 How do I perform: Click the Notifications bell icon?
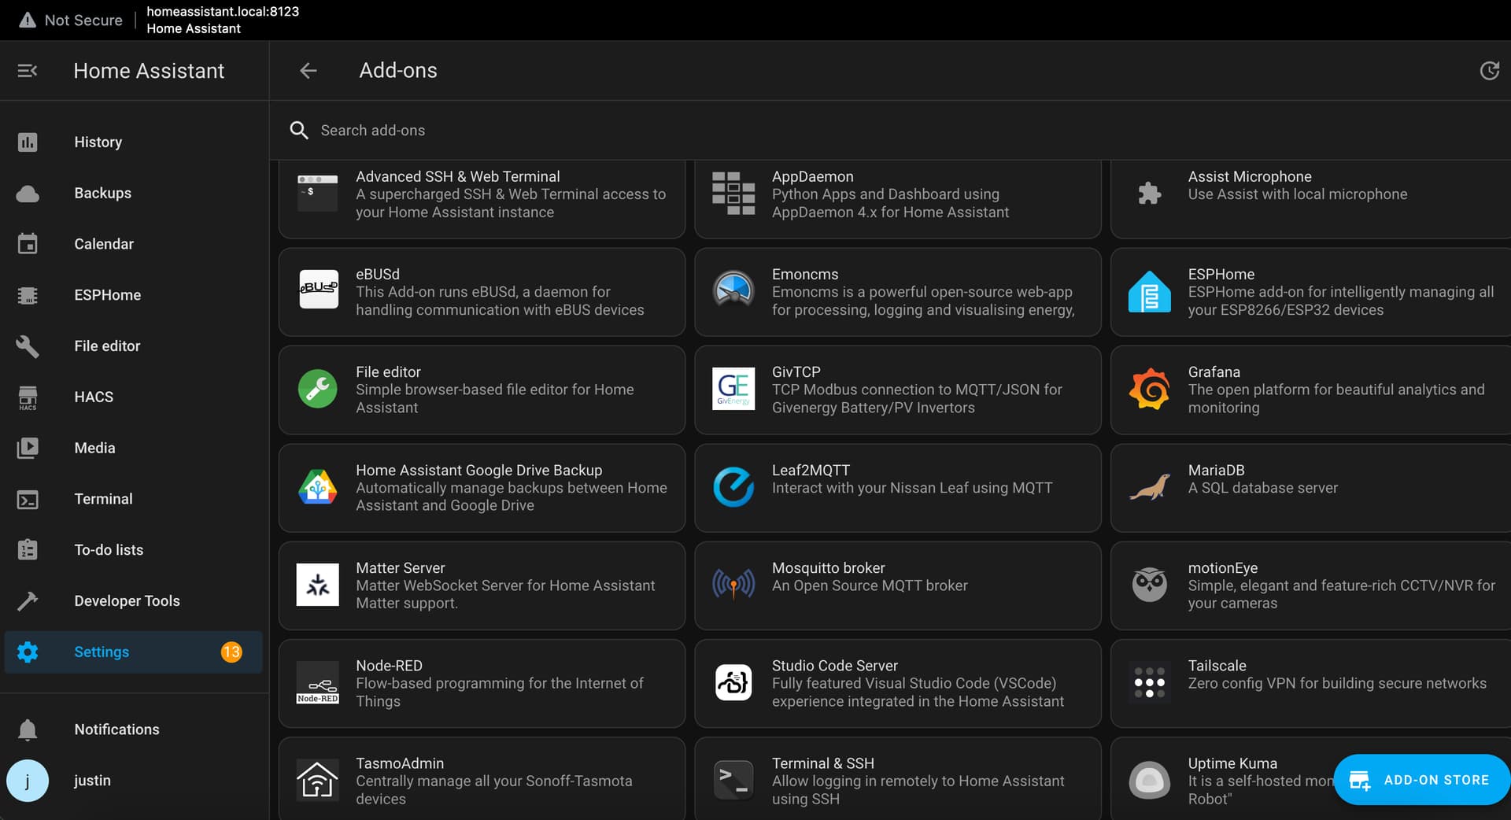[28, 730]
